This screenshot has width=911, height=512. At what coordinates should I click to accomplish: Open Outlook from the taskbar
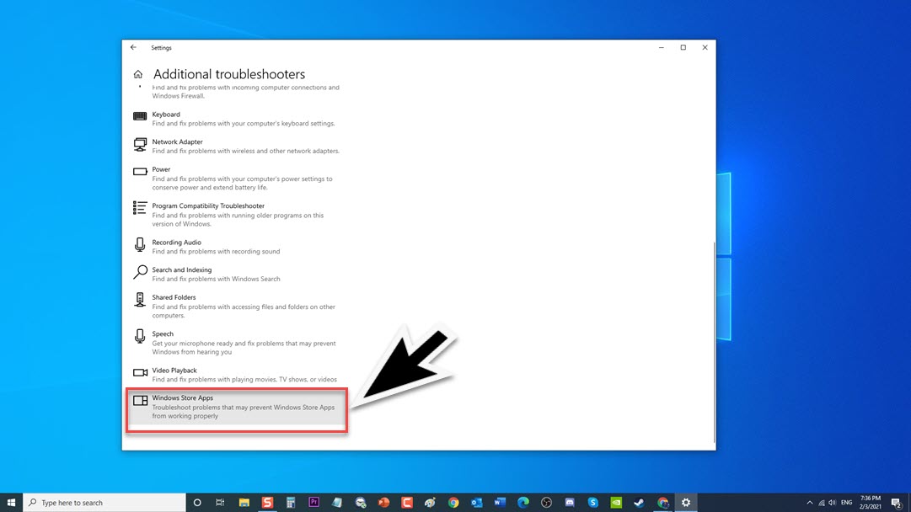476,502
